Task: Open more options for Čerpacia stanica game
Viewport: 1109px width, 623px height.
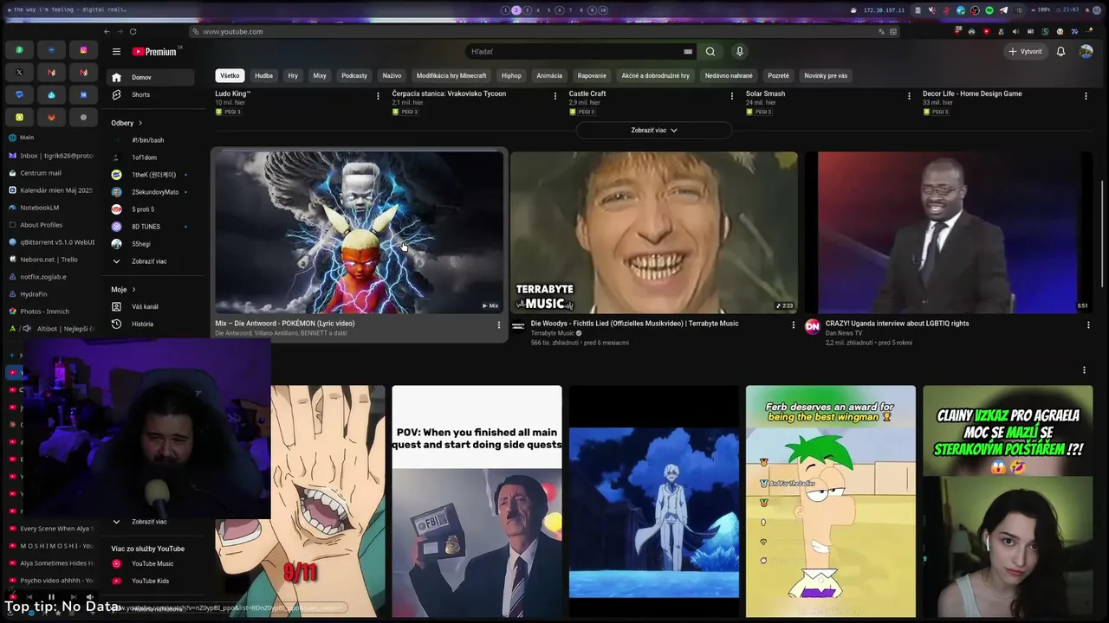Action: coord(555,96)
